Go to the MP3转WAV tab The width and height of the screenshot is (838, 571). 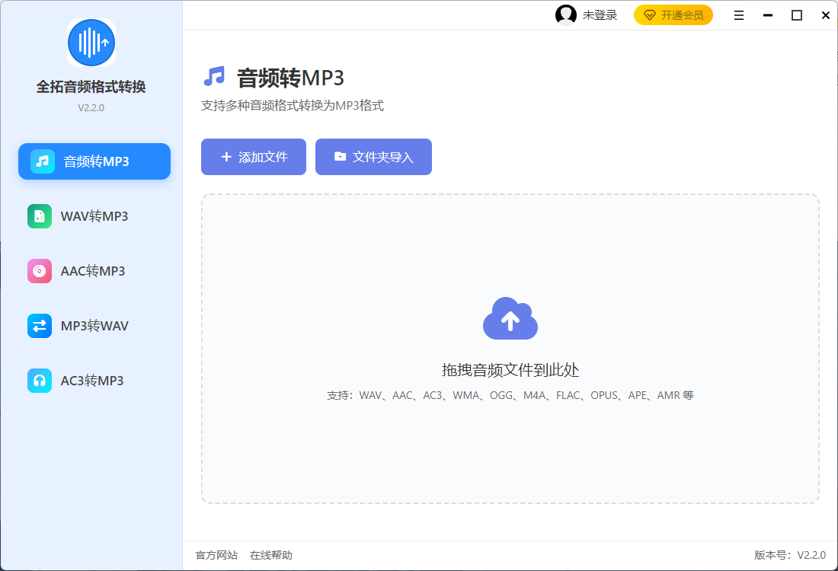tap(94, 326)
